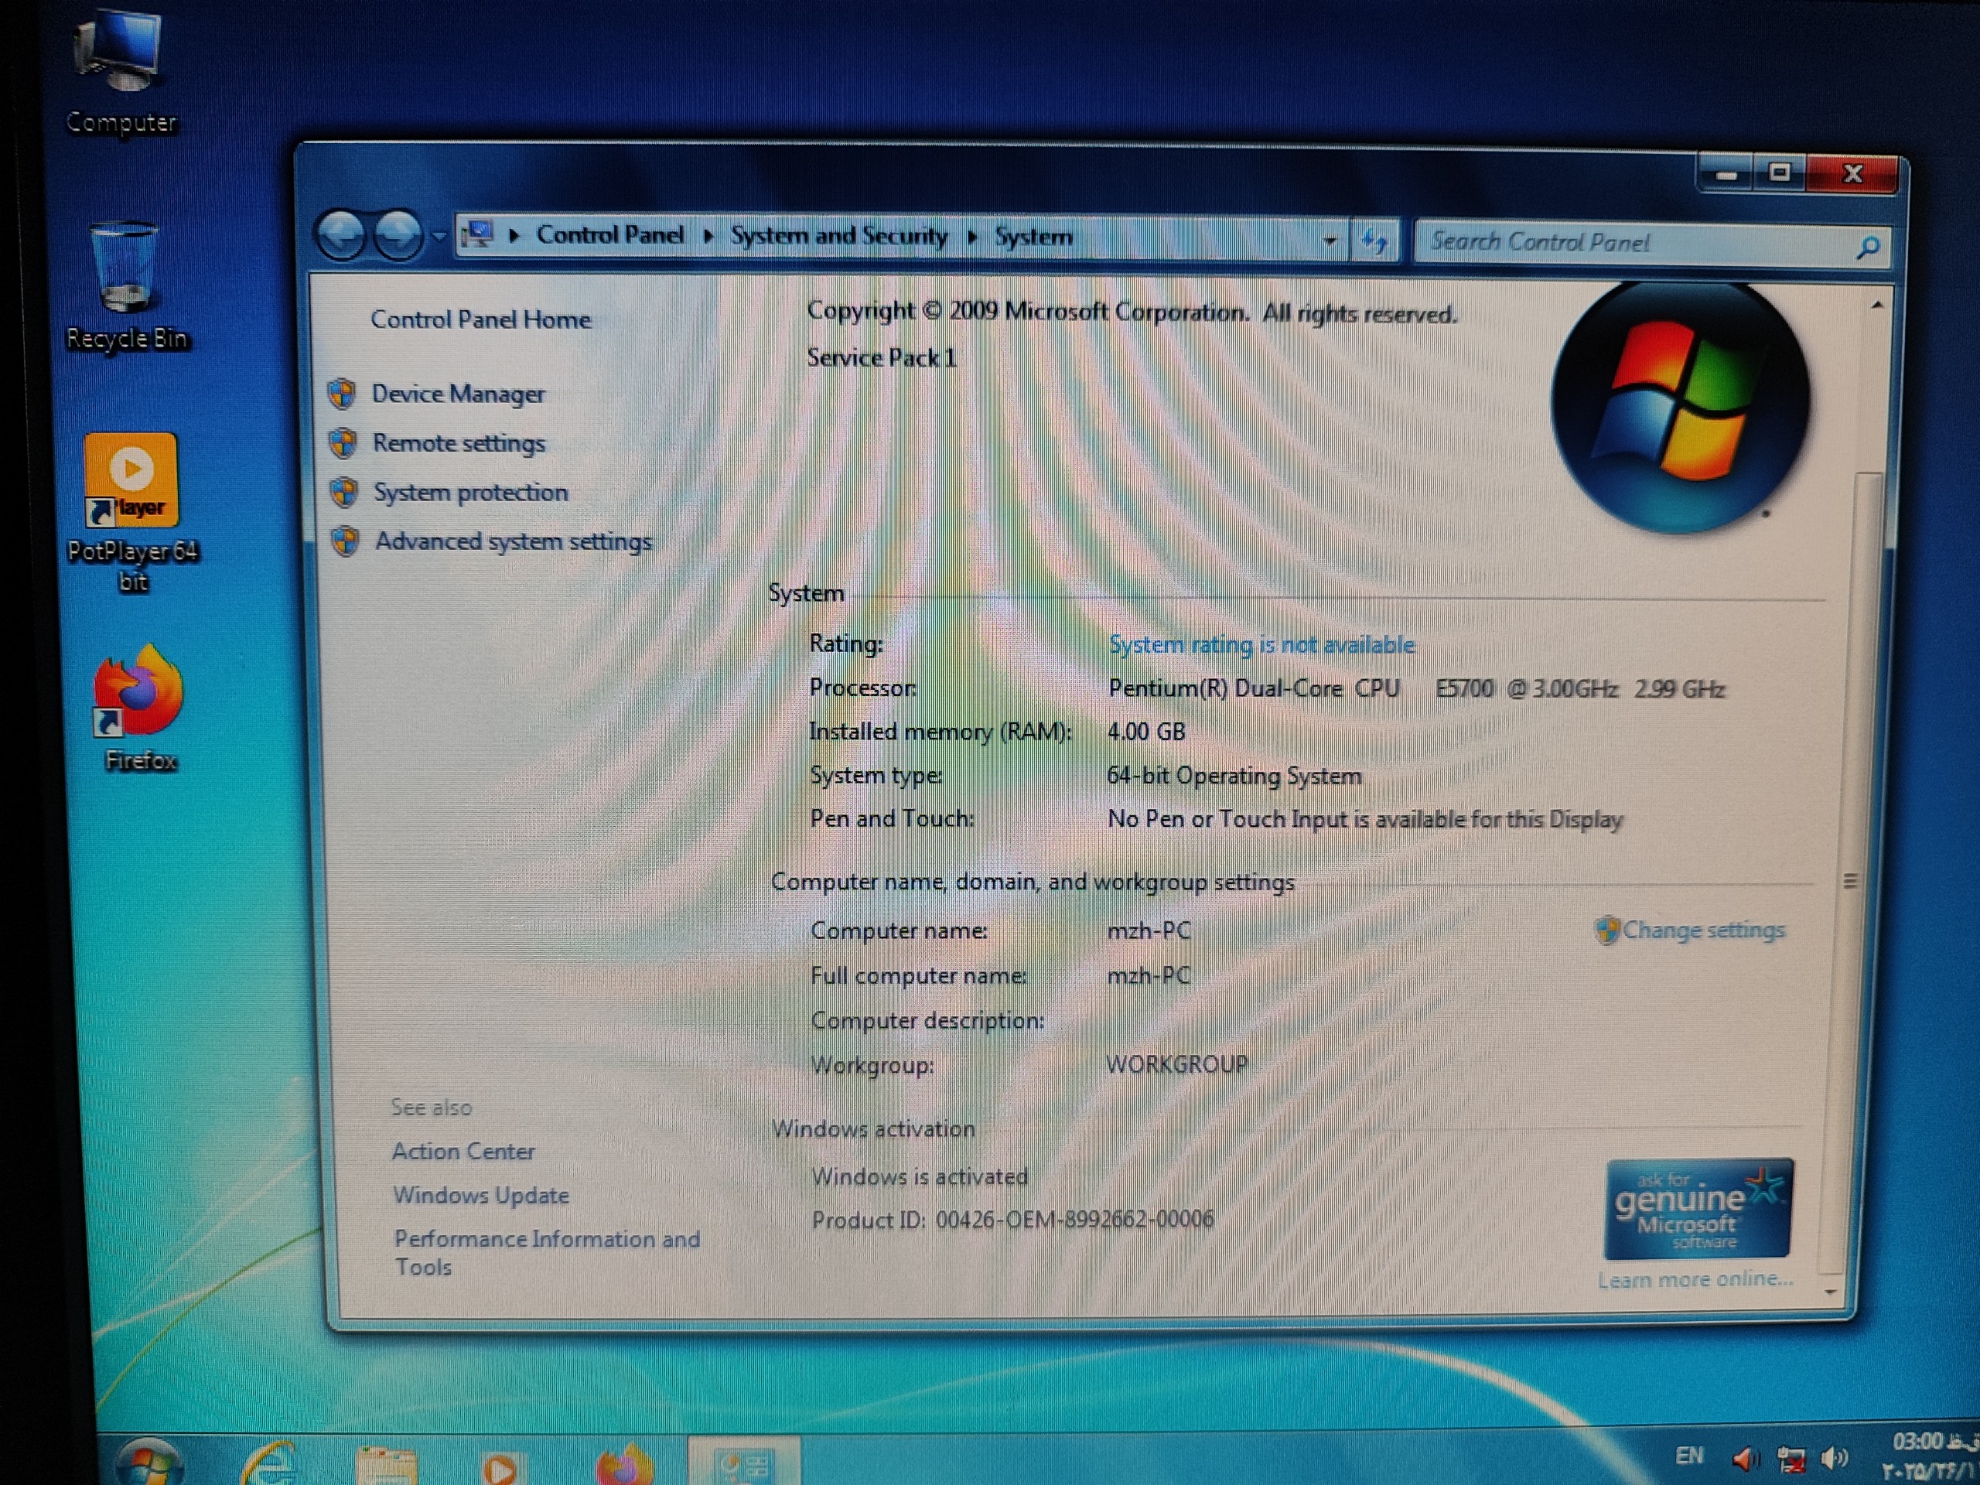Open Internet Explorer from the taskbar

click(268, 1463)
